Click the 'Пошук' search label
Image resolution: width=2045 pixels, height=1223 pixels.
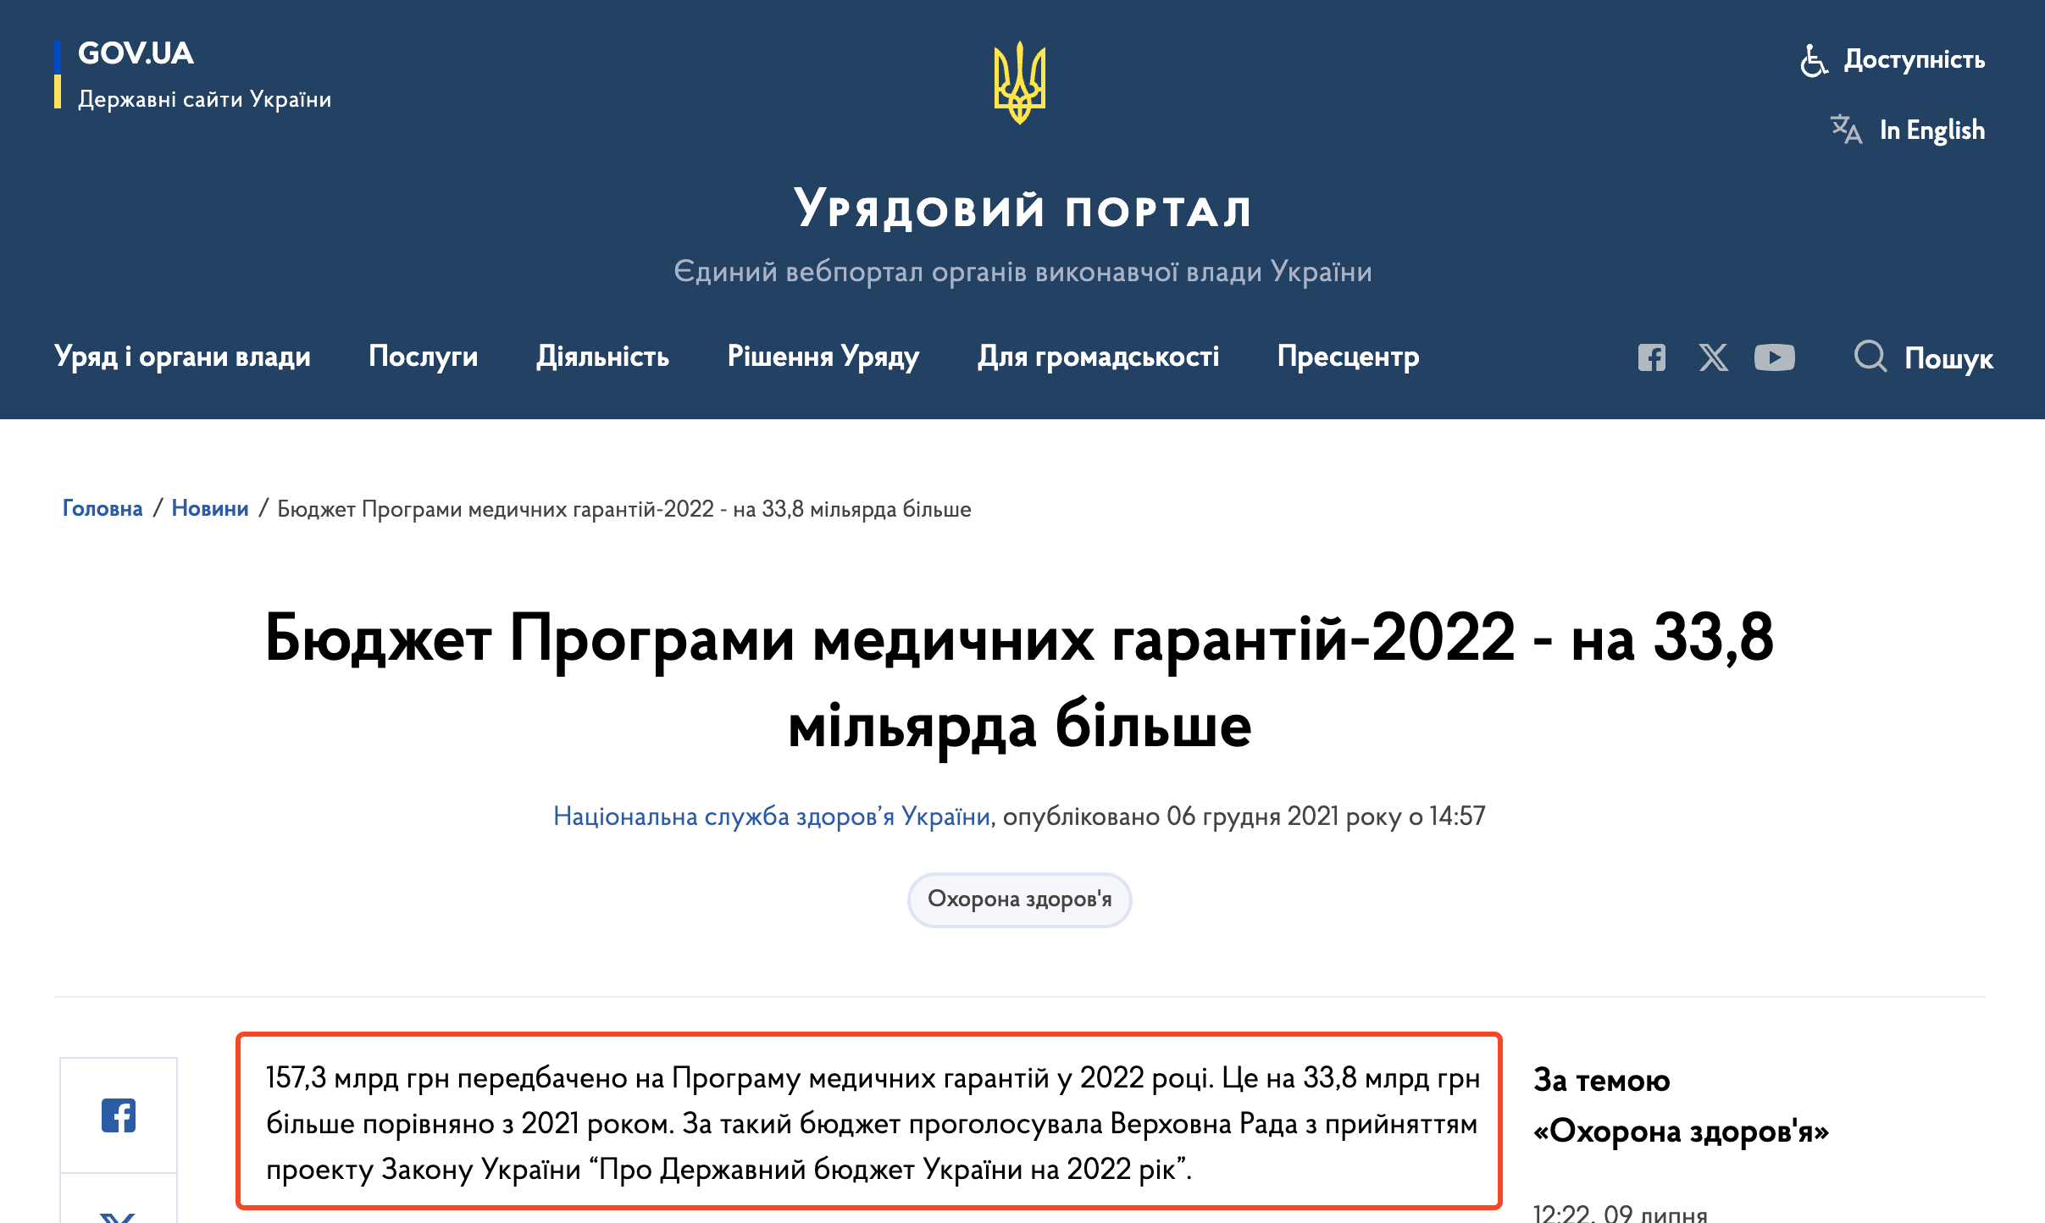(x=1948, y=358)
